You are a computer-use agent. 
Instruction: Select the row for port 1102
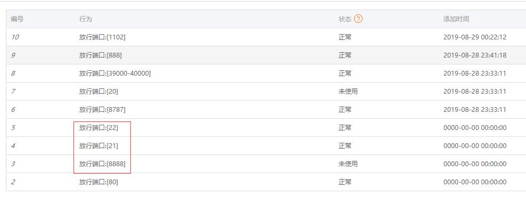(x=266, y=37)
